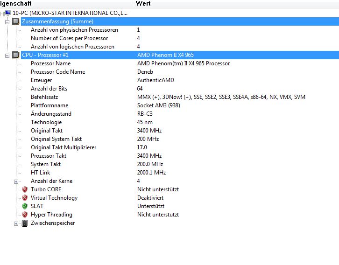Collapse the CPU - Prozessor #1 node

click(x=7, y=56)
